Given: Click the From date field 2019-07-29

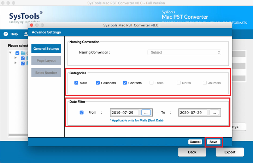Looking at the screenshot, I should tap(124, 113).
